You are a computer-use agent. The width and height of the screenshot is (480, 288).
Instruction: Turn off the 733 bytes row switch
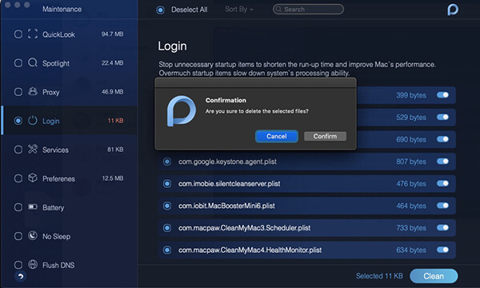(x=442, y=227)
